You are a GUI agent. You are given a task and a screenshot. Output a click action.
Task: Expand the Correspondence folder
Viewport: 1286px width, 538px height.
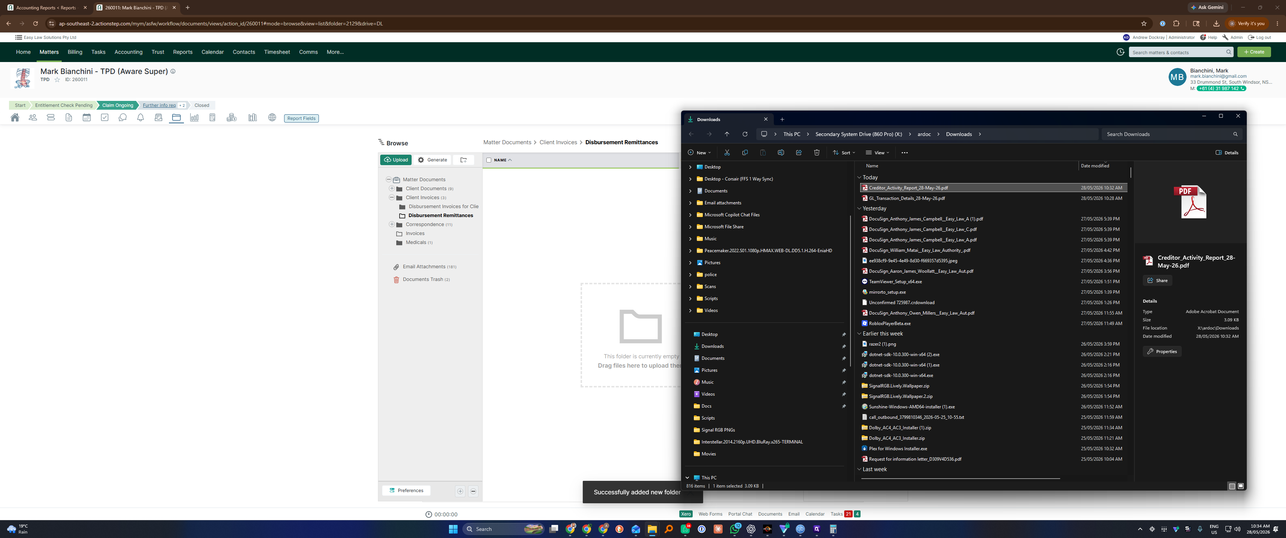coord(392,225)
